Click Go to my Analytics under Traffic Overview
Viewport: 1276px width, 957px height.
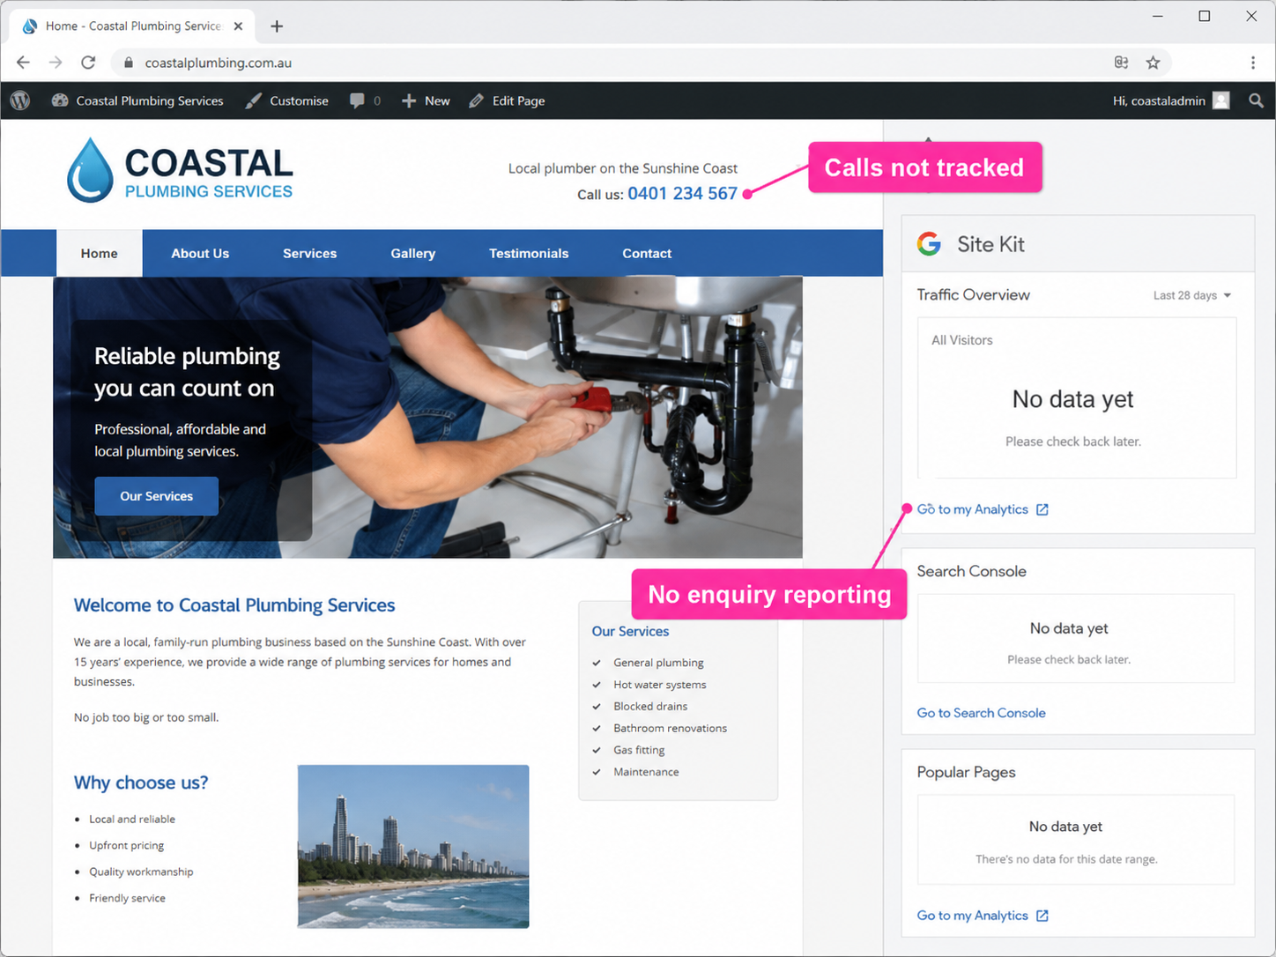click(x=973, y=509)
